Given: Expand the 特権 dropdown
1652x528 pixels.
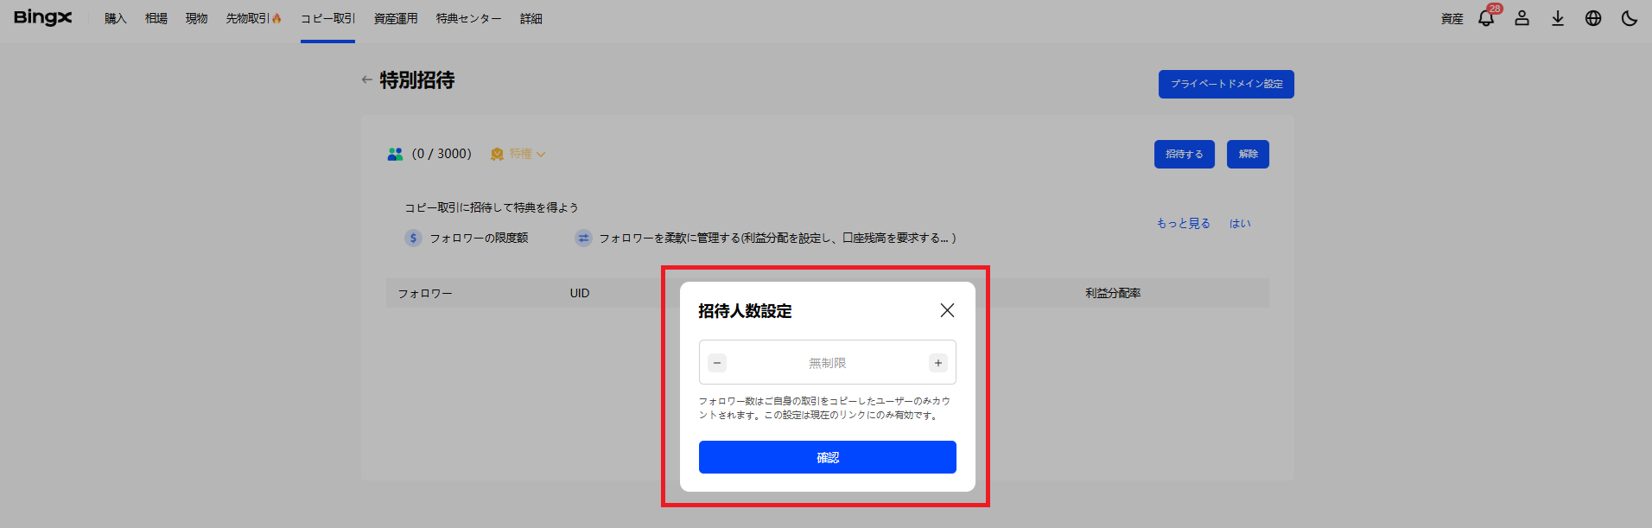Looking at the screenshot, I should (519, 154).
